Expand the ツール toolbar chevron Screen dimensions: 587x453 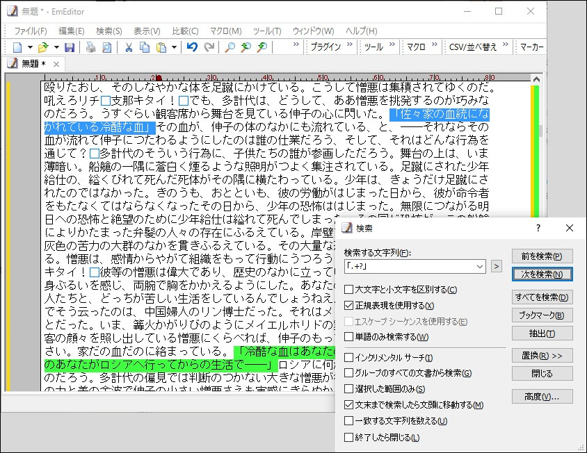392,44
